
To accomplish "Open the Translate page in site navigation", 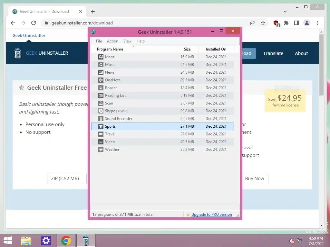I will (273, 53).
